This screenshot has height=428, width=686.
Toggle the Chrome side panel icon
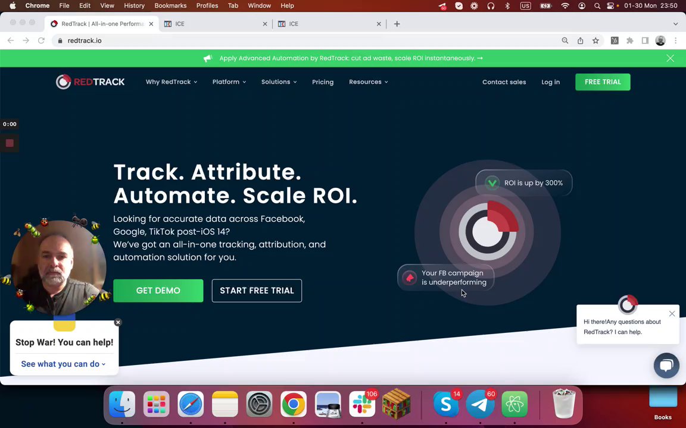tap(645, 40)
